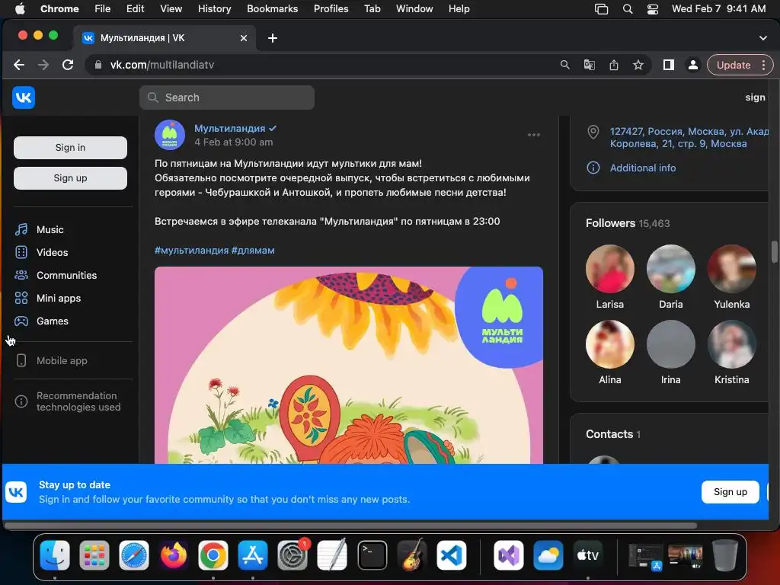780x585 pixels.
Task: Click the VK logo in the header
Action: 24,97
